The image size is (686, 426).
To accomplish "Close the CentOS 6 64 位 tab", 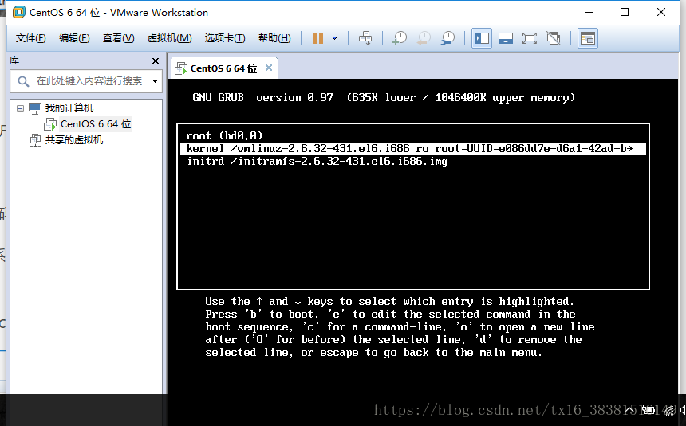I will tap(269, 68).
